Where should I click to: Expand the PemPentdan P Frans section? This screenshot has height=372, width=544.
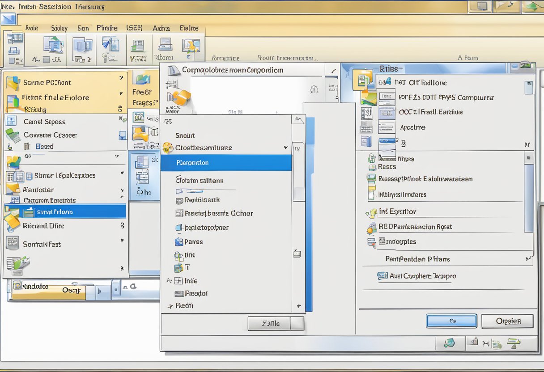click(x=529, y=258)
